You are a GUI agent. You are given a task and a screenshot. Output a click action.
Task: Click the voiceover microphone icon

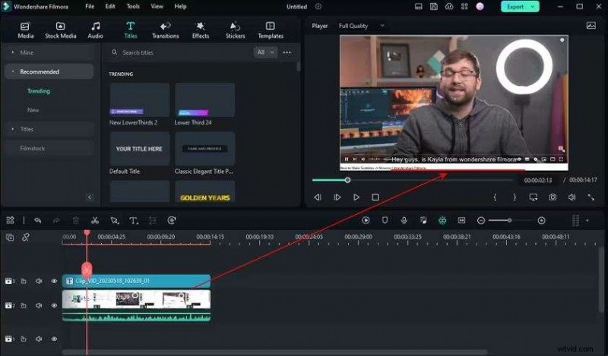404,220
